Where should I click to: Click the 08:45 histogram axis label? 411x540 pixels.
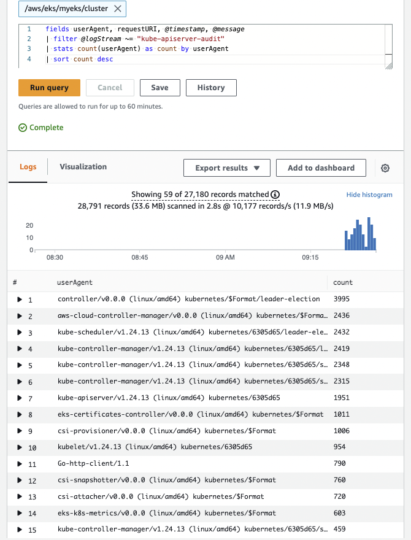click(x=140, y=257)
